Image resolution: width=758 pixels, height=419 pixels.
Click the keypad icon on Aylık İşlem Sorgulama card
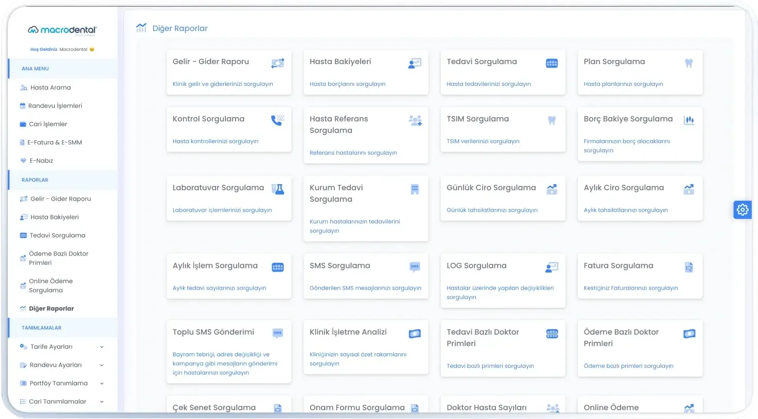tap(278, 267)
